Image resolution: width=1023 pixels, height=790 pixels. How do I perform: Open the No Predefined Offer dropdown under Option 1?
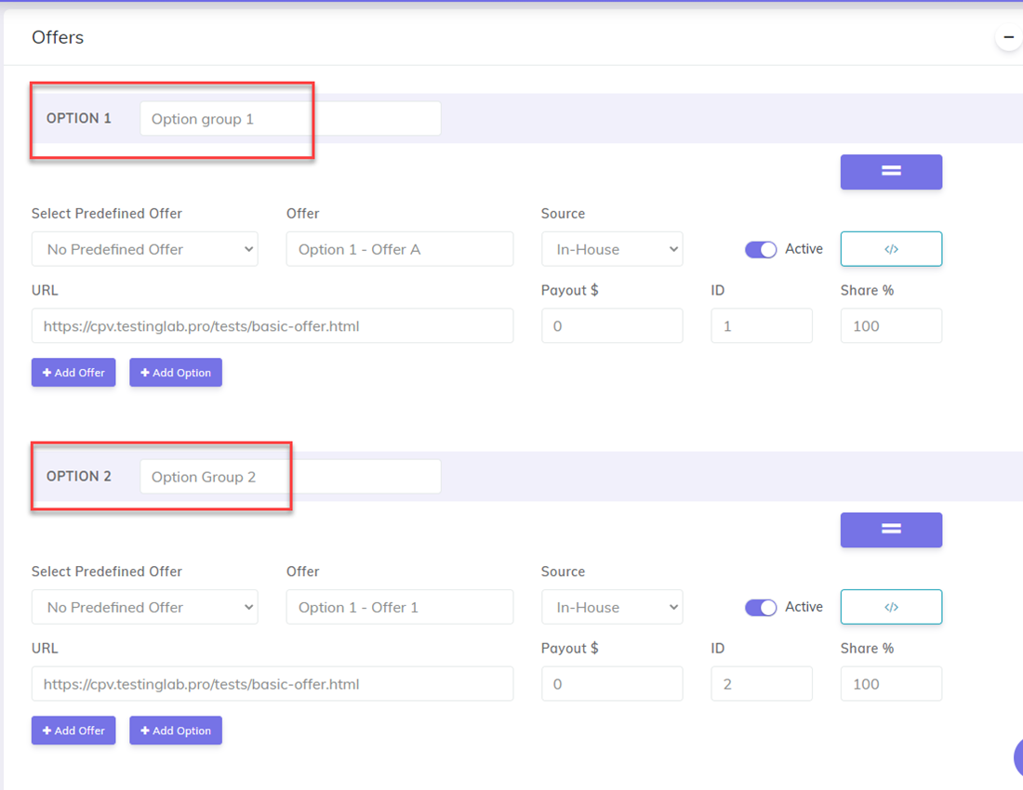coord(144,248)
